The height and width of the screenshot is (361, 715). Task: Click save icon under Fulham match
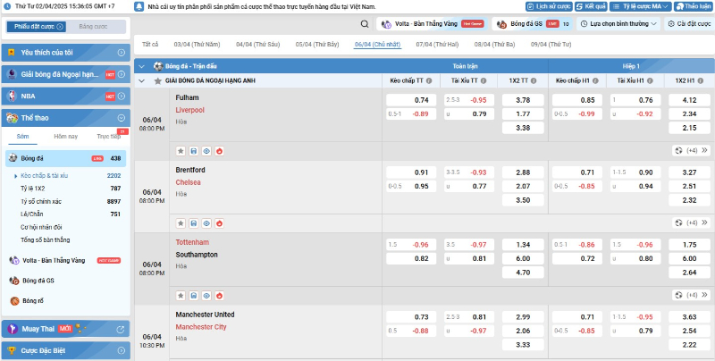tap(193, 151)
